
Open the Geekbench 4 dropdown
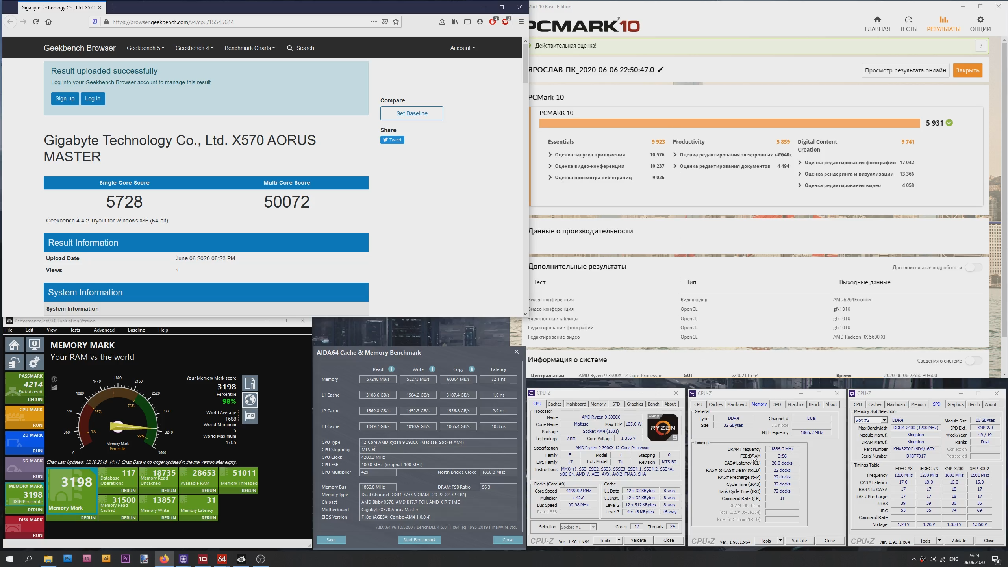pos(195,48)
